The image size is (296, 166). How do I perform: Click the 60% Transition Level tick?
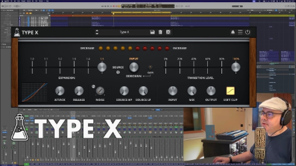[x=208, y=67]
